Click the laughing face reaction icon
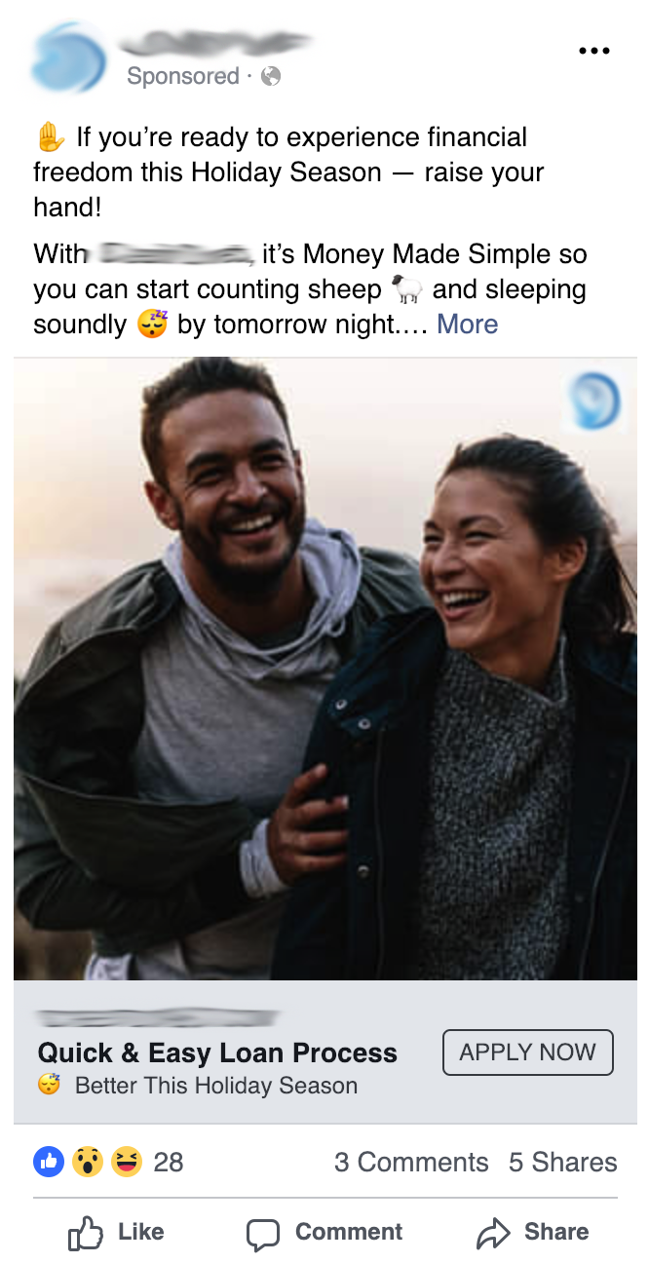This screenshot has width=649, height=1263. click(x=127, y=1161)
